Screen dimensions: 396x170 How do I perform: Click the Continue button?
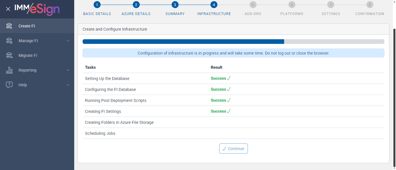click(x=233, y=149)
